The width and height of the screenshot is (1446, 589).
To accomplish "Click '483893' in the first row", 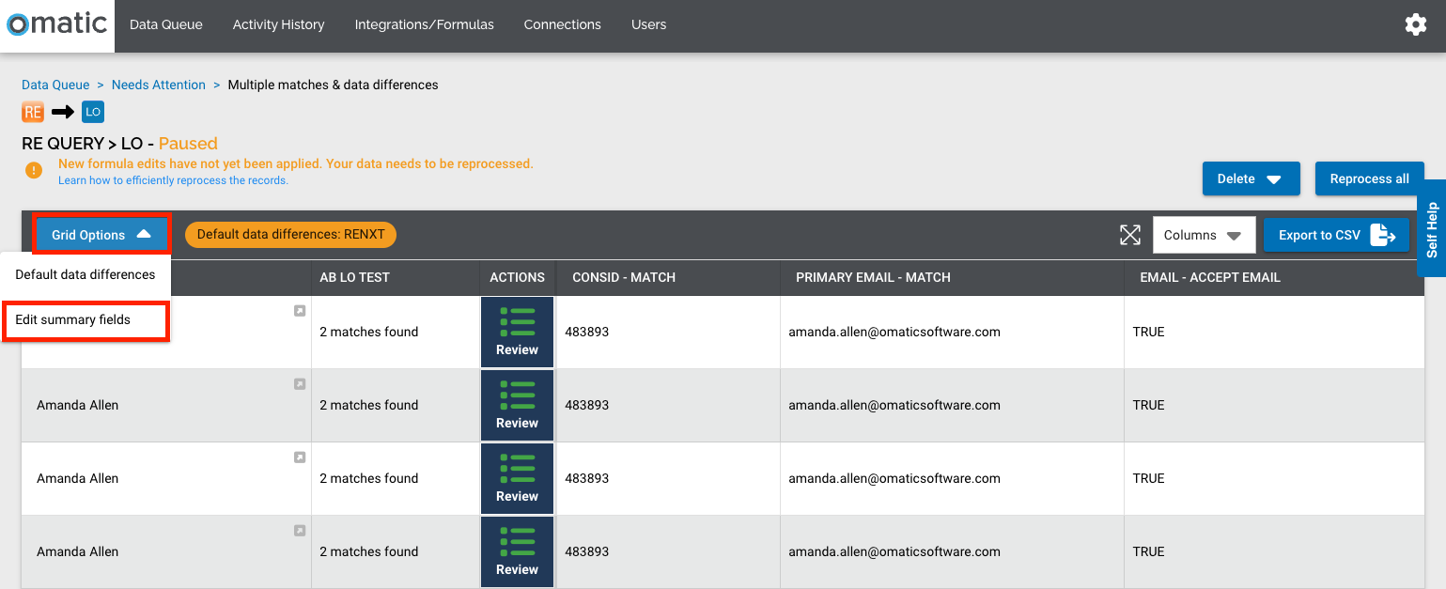I will [586, 332].
